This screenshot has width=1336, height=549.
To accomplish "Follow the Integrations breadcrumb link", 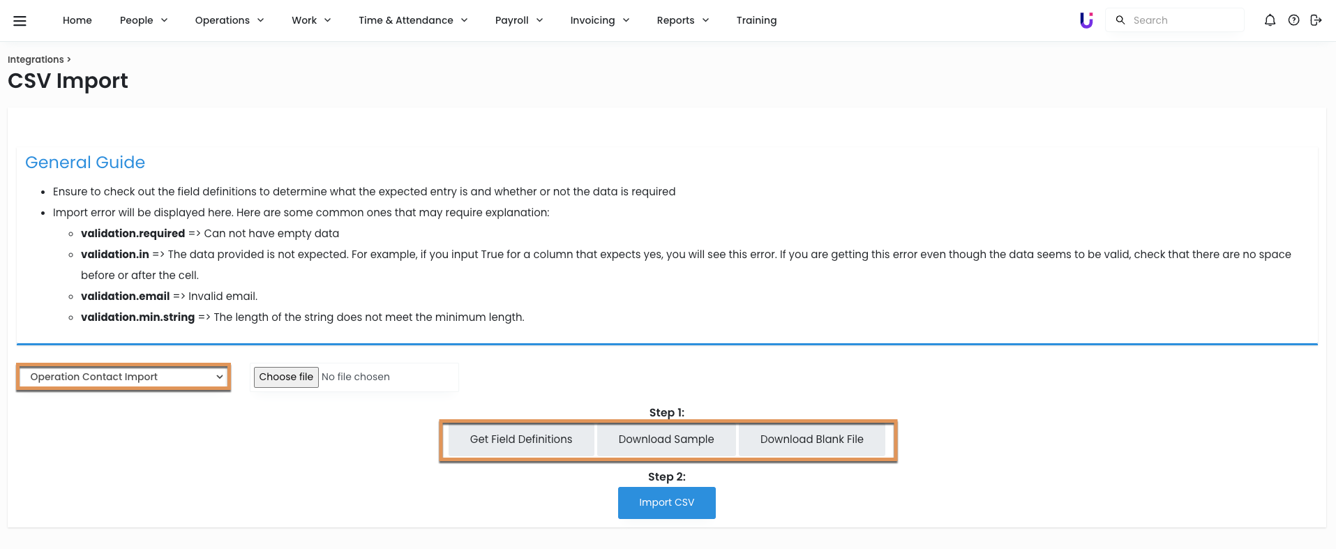I will tap(36, 59).
